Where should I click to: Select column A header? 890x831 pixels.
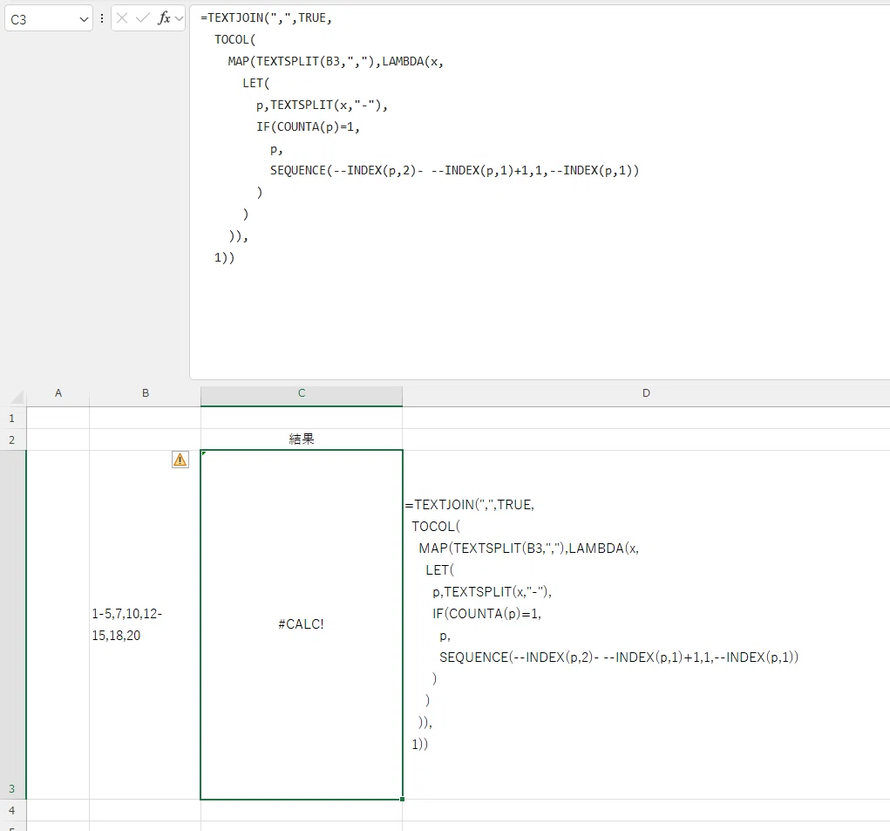(58, 392)
